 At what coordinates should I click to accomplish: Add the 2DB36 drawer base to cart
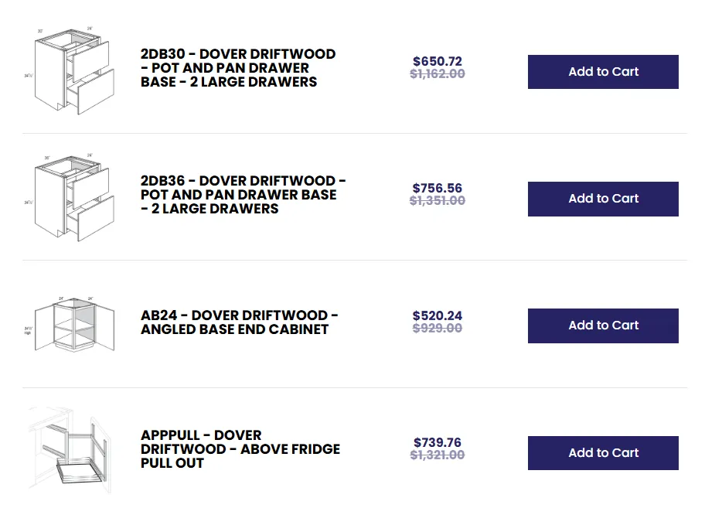[x=603, y=199]
